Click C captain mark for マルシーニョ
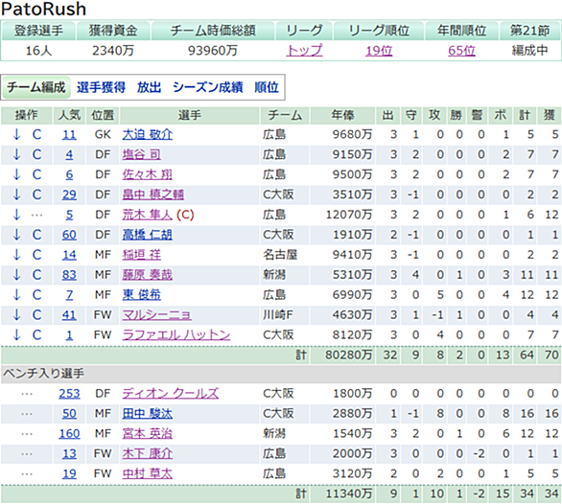Image resolution: width=562 pixels, height=504 pixels. coord(36,315)
